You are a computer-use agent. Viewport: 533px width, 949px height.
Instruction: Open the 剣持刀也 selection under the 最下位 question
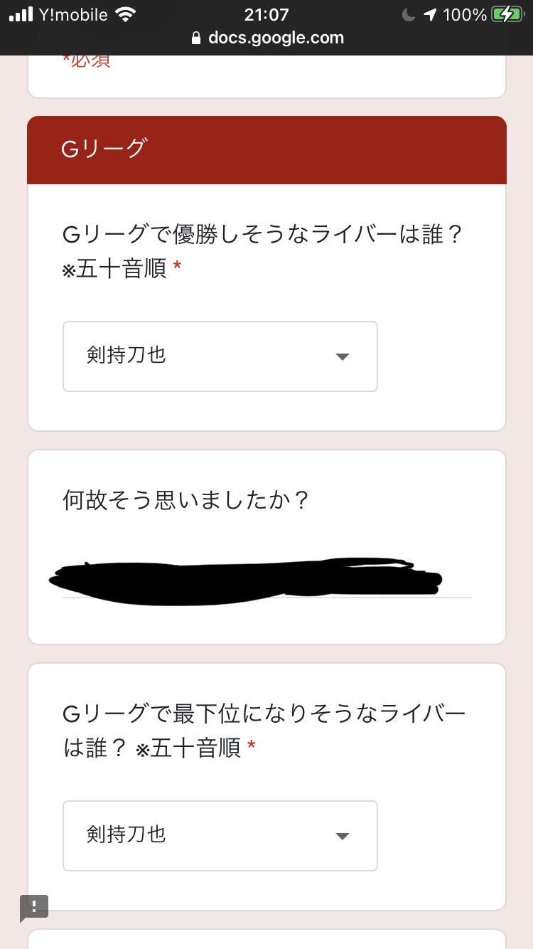point(126,835)
